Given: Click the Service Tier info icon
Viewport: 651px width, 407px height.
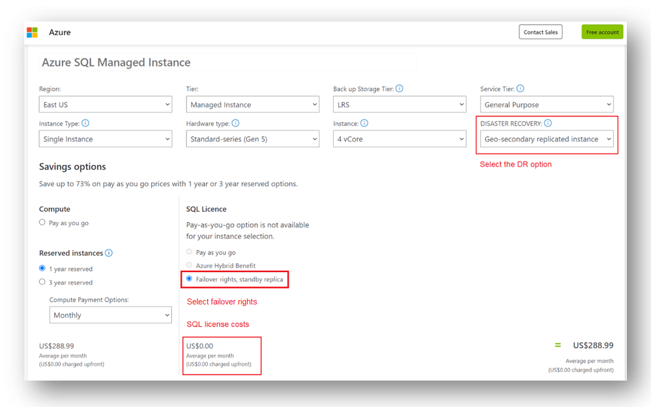Looking at the screenshot, I should click(520, 89).
